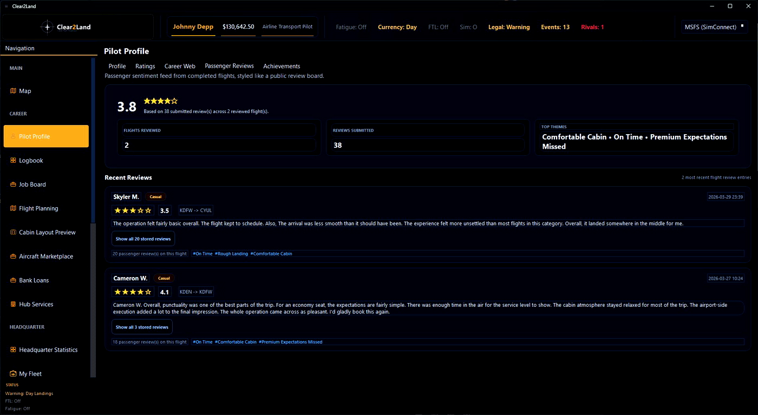The height and width of the screenshot is (415, 758).
Task: Click the Flight Planning map icon
Action: pyautogui.click(x=13, y=208)
